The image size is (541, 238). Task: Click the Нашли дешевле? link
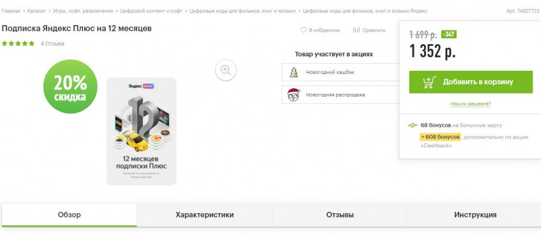click(471, 103)
